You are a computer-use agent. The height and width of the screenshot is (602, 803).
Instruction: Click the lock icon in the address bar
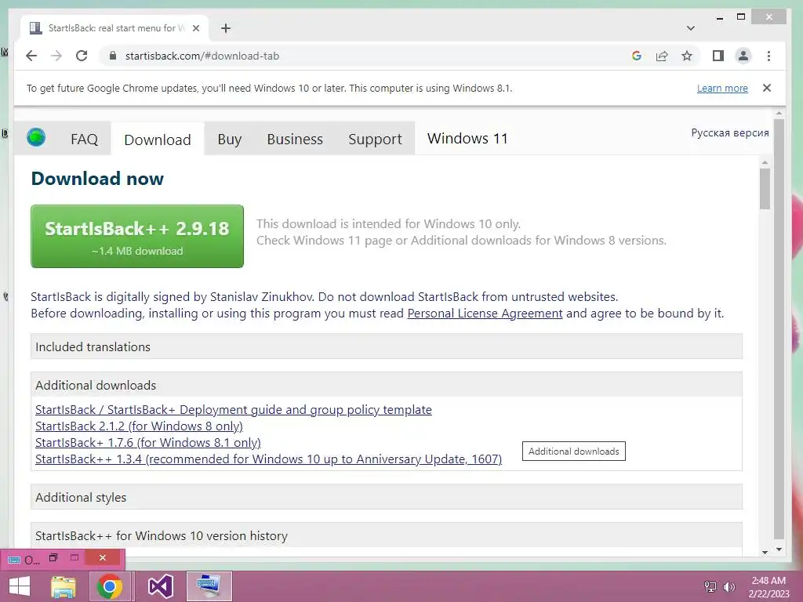pyautogui.click(x=113, y=56)
